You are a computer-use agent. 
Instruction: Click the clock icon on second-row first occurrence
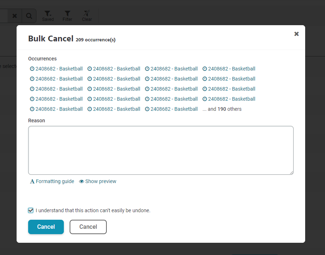(x=32, y=79)
